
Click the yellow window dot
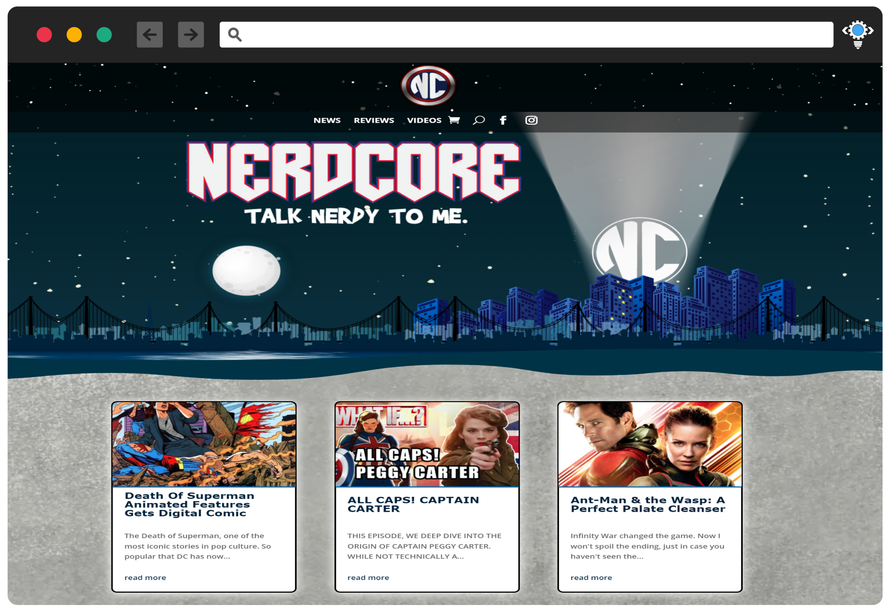point(74,35)
